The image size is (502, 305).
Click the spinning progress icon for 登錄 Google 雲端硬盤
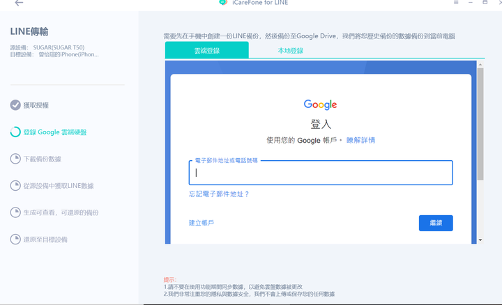(15, 132)
